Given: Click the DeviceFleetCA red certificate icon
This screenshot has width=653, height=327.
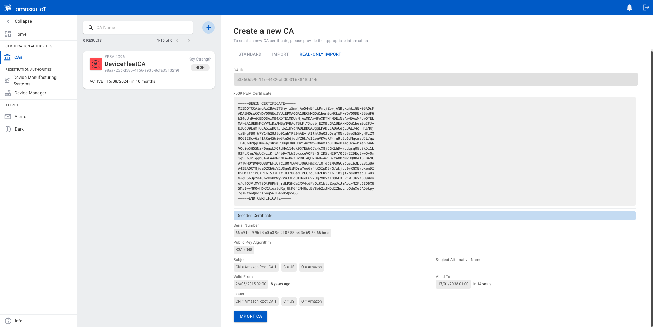Looking at the screenshot, I should (96, 64).
